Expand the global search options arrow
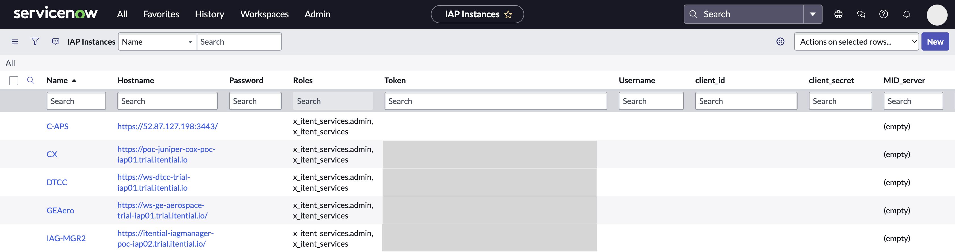This screenshot has width=955, height=252. (x=813, y=14)
